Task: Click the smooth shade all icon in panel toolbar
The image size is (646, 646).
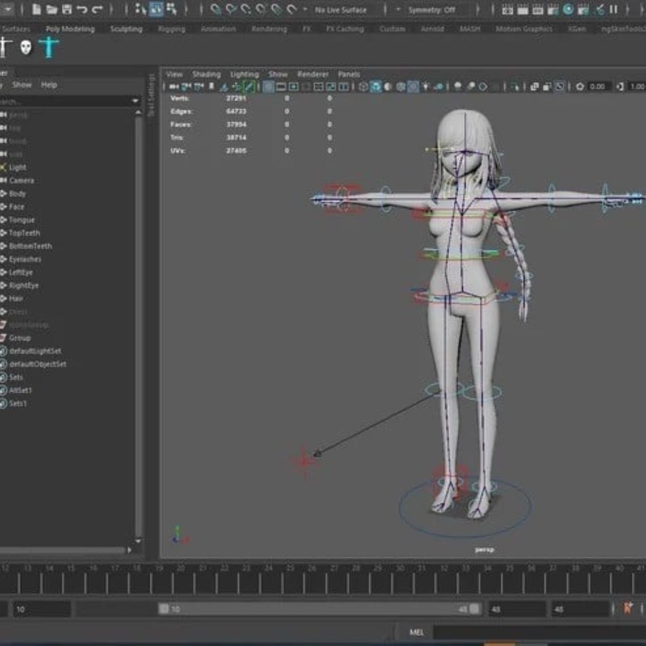Action: tap(376, 87)
